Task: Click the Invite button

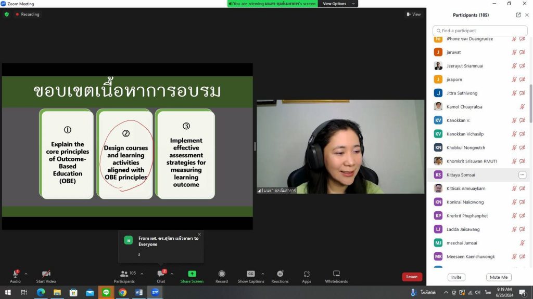Action: (x=456, y=277)
